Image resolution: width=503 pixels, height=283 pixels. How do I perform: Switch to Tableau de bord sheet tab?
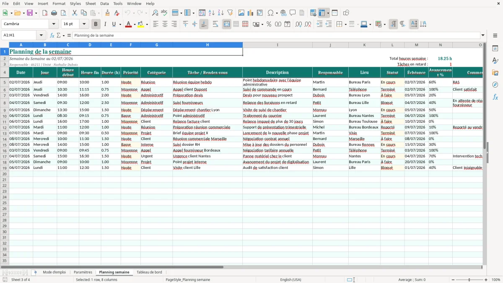click(149, 272)
